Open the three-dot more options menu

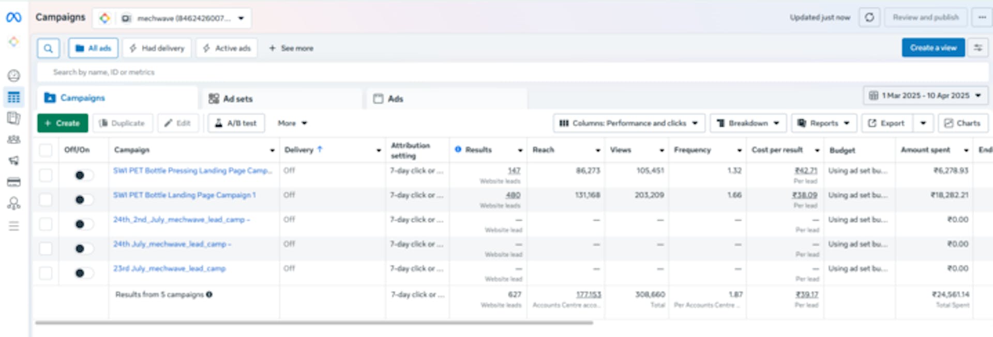[x=982, y=18]
